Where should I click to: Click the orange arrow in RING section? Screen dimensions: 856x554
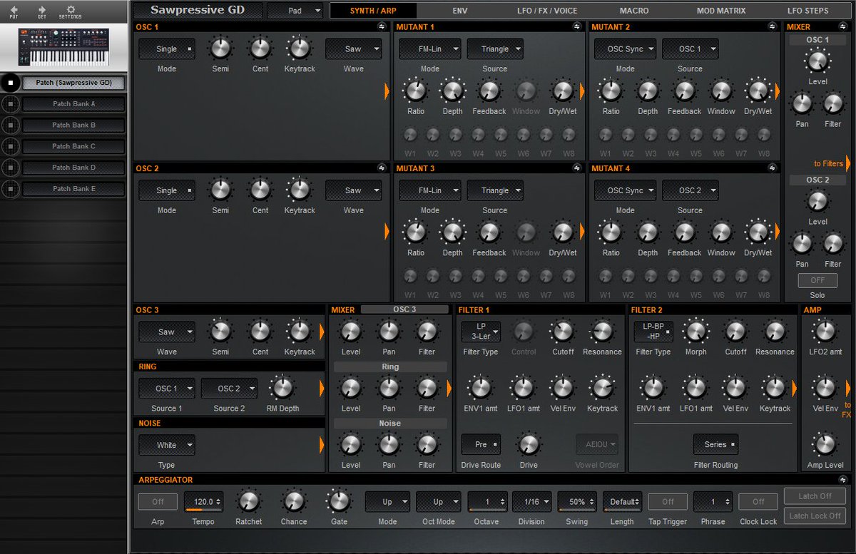[322, 389]
